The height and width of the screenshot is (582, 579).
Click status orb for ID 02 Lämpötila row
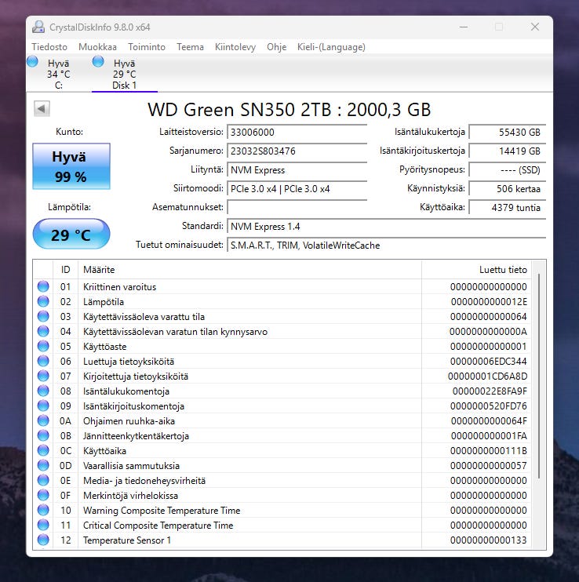(x=43, y=301)
